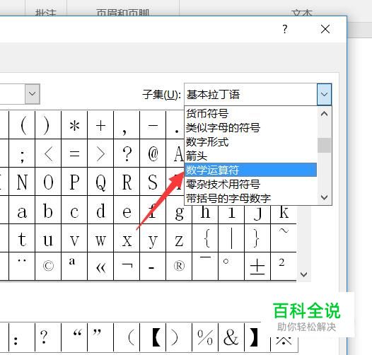
Task: Select the at sign symbol
Action: (153, 153)
